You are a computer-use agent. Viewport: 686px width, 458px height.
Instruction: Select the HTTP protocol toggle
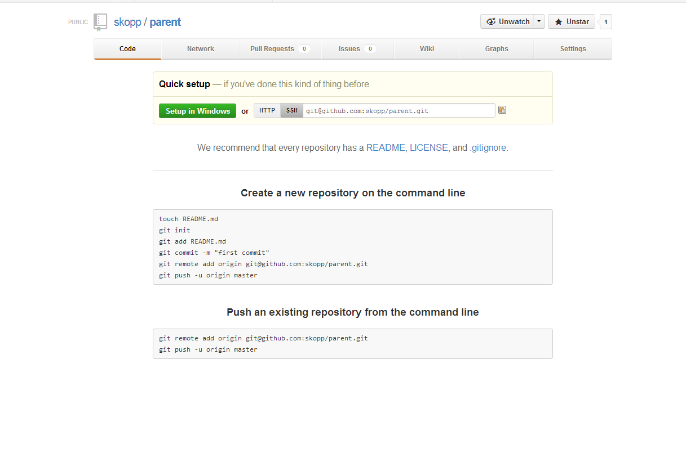click(x=267, y=110)
